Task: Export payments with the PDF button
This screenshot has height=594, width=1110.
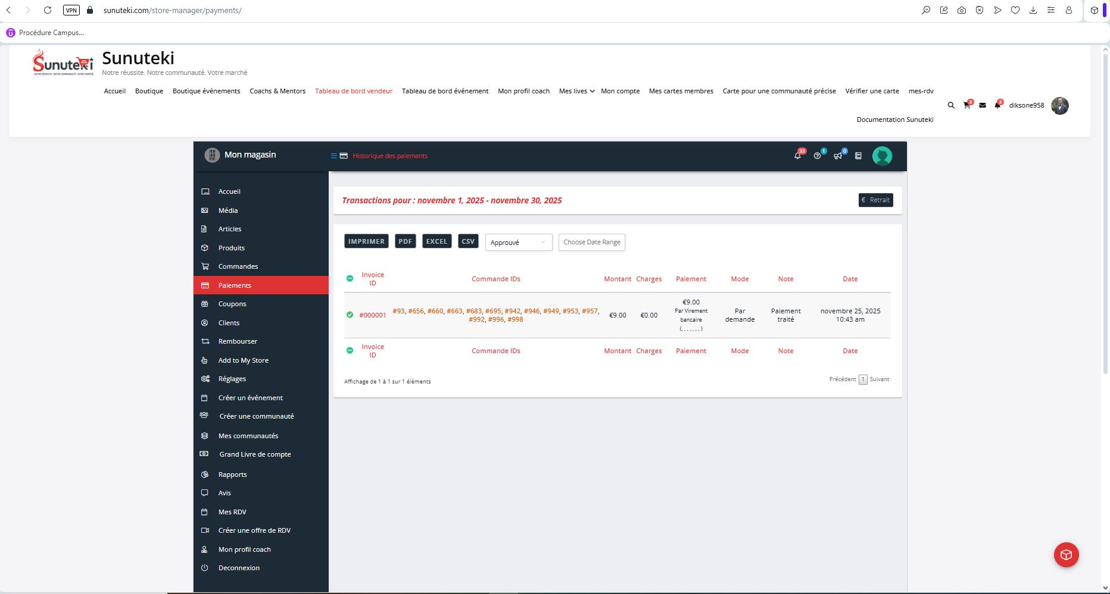Action: [405, 241]
